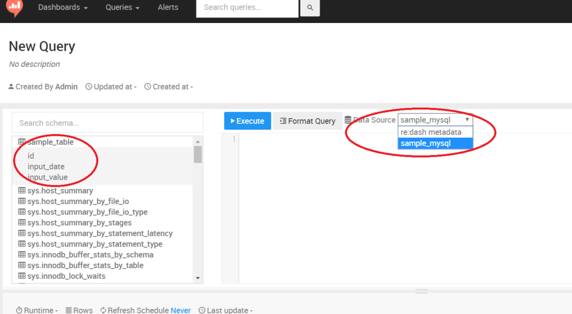Expand sys.host_summary_by_stages table
The height and width of the screenshot is (314, 572).
click(x=79, y=223)
